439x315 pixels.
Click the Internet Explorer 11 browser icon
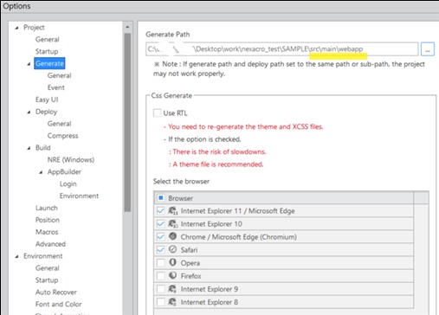click(x=172, y=211)
